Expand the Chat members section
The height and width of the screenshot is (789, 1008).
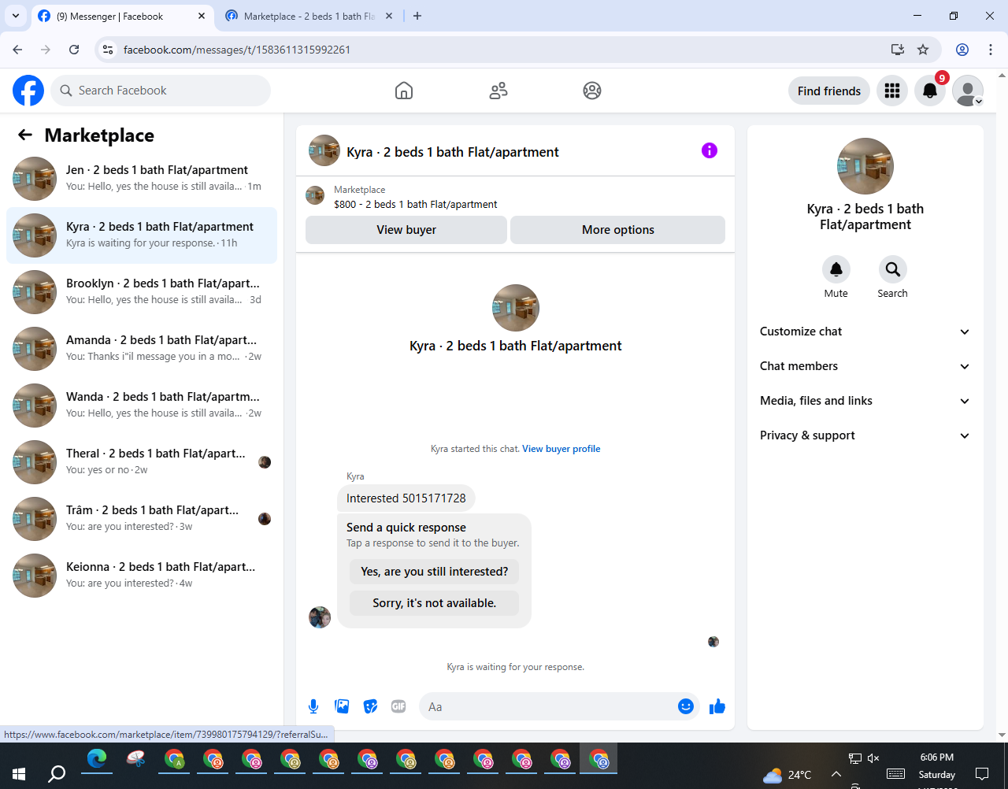click(x=865, y=366)
